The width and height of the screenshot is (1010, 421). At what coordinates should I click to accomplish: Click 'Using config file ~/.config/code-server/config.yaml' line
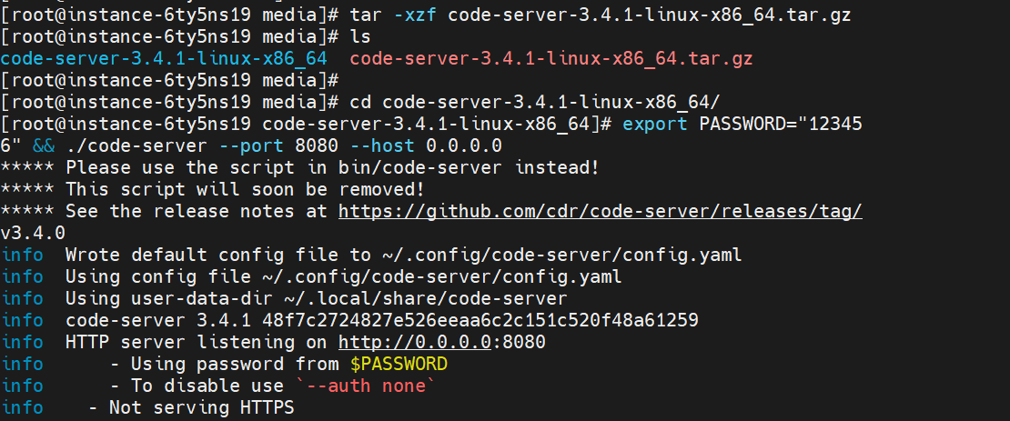tap(311, 276)
